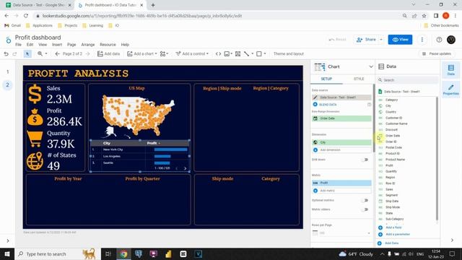Go to next page arrow

87,53
